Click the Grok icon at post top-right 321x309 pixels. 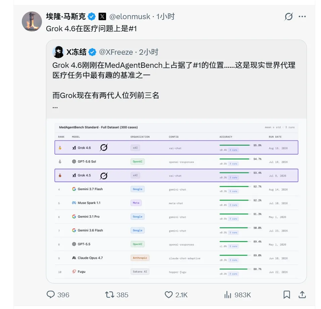[x=289, y=16]
